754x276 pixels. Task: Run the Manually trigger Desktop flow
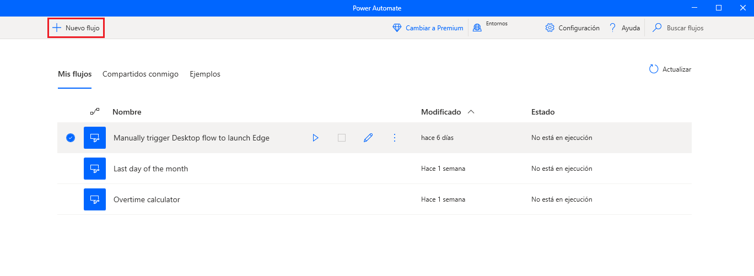coord(315,138)
